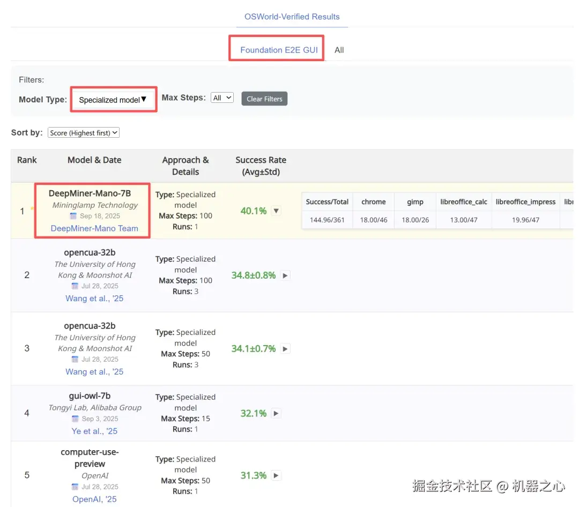Click Tongyi Lab, Alibaba Group text
579x507 pixels.
(95, 407)
